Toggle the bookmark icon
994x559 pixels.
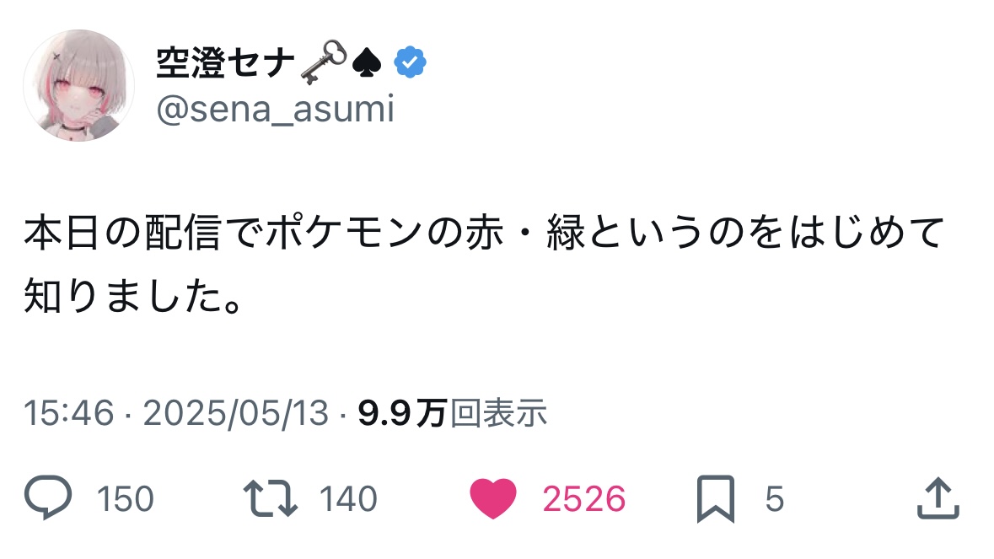click(x=716, y=499)
